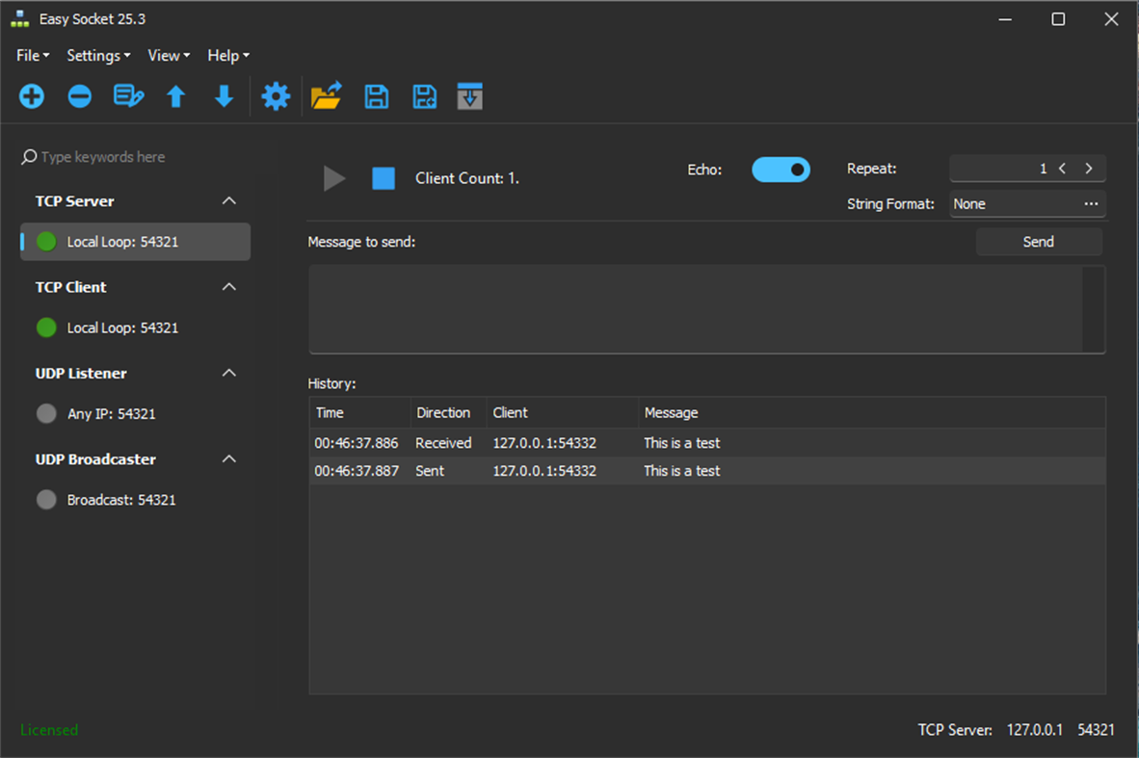Click the 127.0.0.1 status bar address
Screen dimensions: 1139x758
click(x=1034, y=730)
